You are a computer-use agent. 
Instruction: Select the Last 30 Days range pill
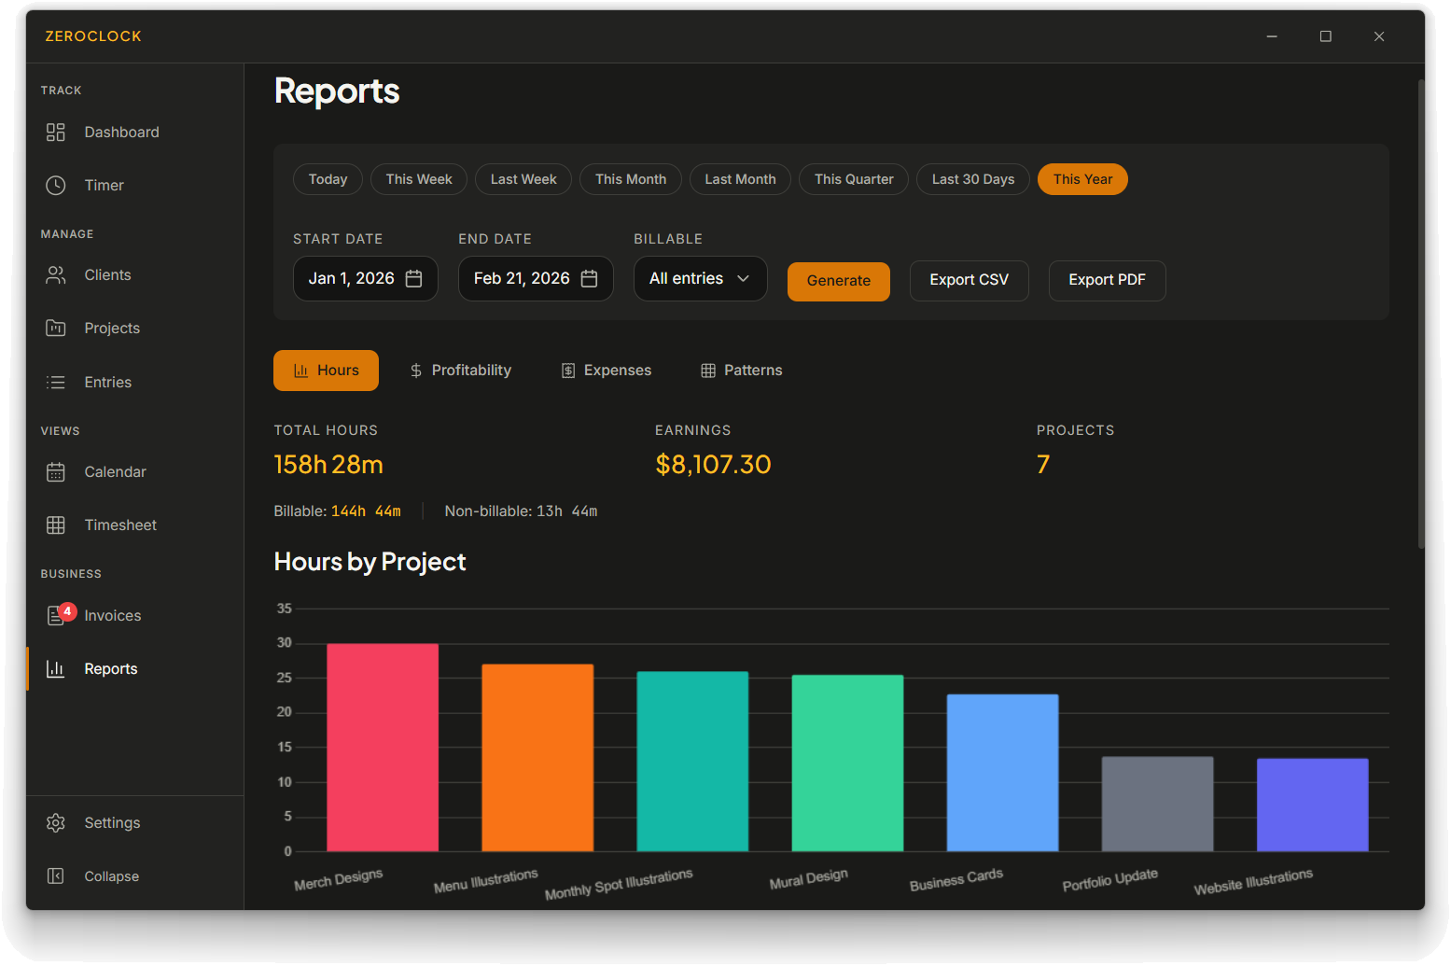pos(972,179)
